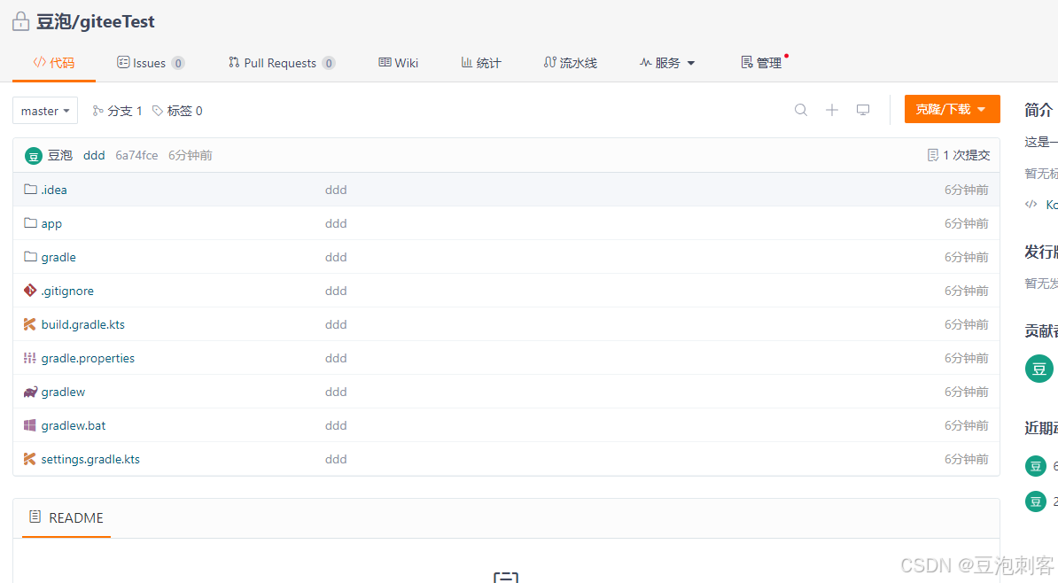Click the 豆 contributor avatar in sidebar
This screenshot has height=583, width=1058.
tap(1039, 369)
